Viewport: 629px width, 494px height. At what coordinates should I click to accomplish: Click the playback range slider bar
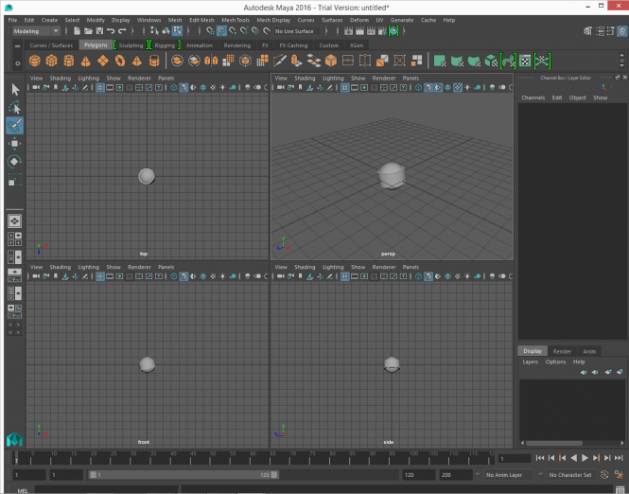(x=183, y=475)
